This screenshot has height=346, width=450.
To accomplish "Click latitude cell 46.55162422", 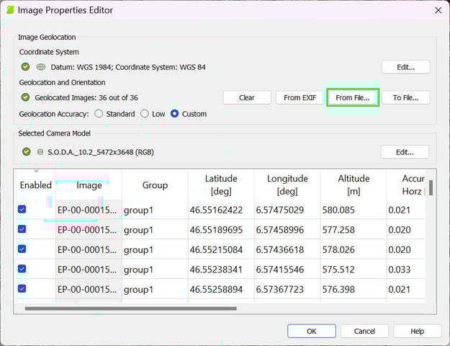I will [221, 210].
